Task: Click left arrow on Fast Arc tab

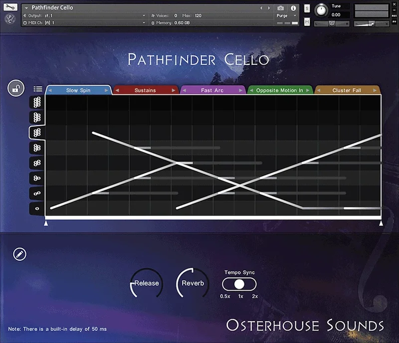Action: [184, 90]
